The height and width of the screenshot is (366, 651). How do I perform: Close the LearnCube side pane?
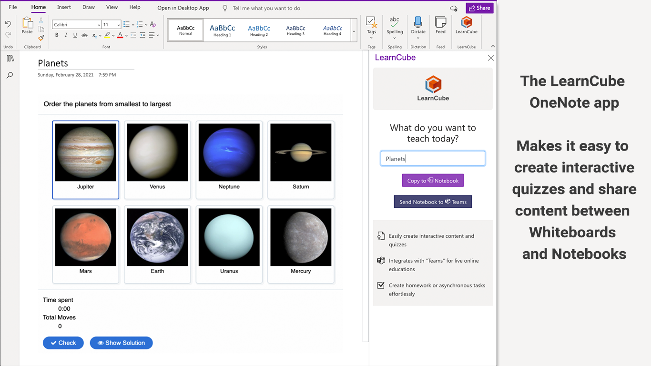(491, 58)
